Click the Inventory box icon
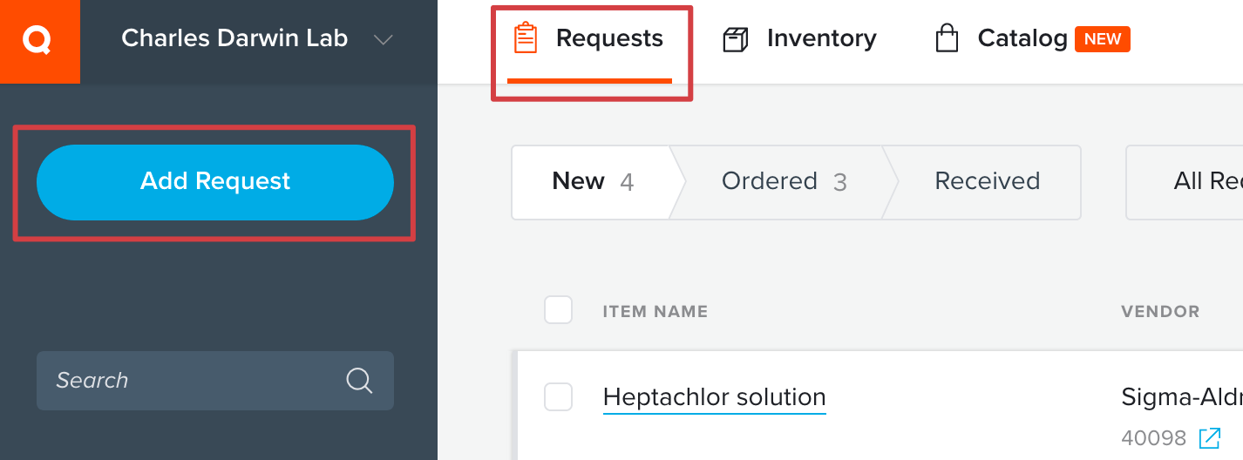1243x460 pixels. (x=736, y=39)
